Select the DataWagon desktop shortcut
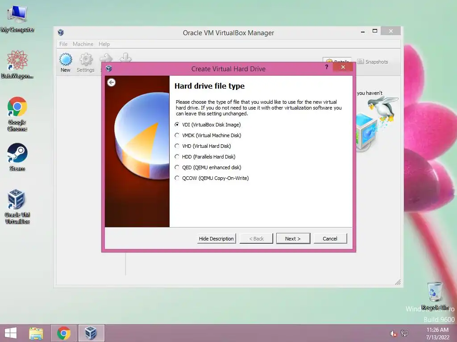The image size is (457, 342). click(x=17, y=65)
